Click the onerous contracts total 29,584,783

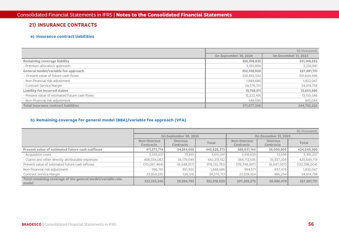click(x=184, y=181)
